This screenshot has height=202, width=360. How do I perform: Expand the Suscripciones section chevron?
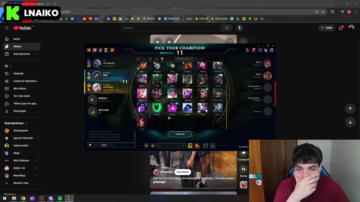click(x=26, y=123)
